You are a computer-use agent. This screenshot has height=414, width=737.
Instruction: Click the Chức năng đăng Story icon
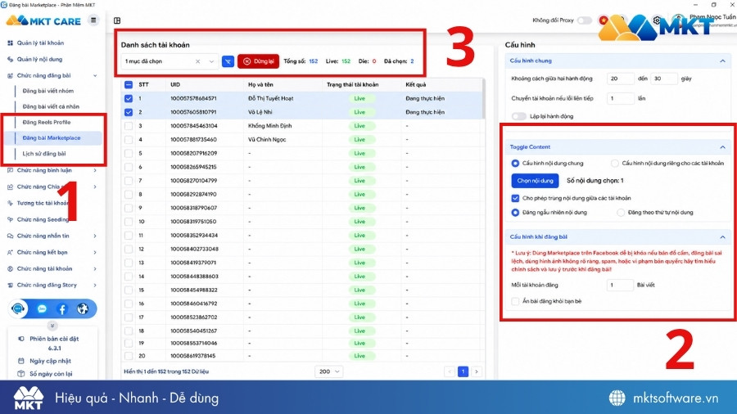coord(11,286)
